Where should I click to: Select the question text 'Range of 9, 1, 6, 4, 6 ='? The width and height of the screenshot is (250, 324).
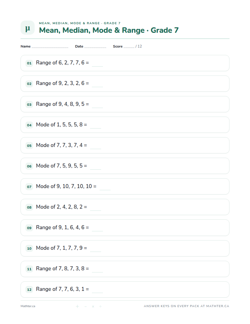[x=63, y=227]
